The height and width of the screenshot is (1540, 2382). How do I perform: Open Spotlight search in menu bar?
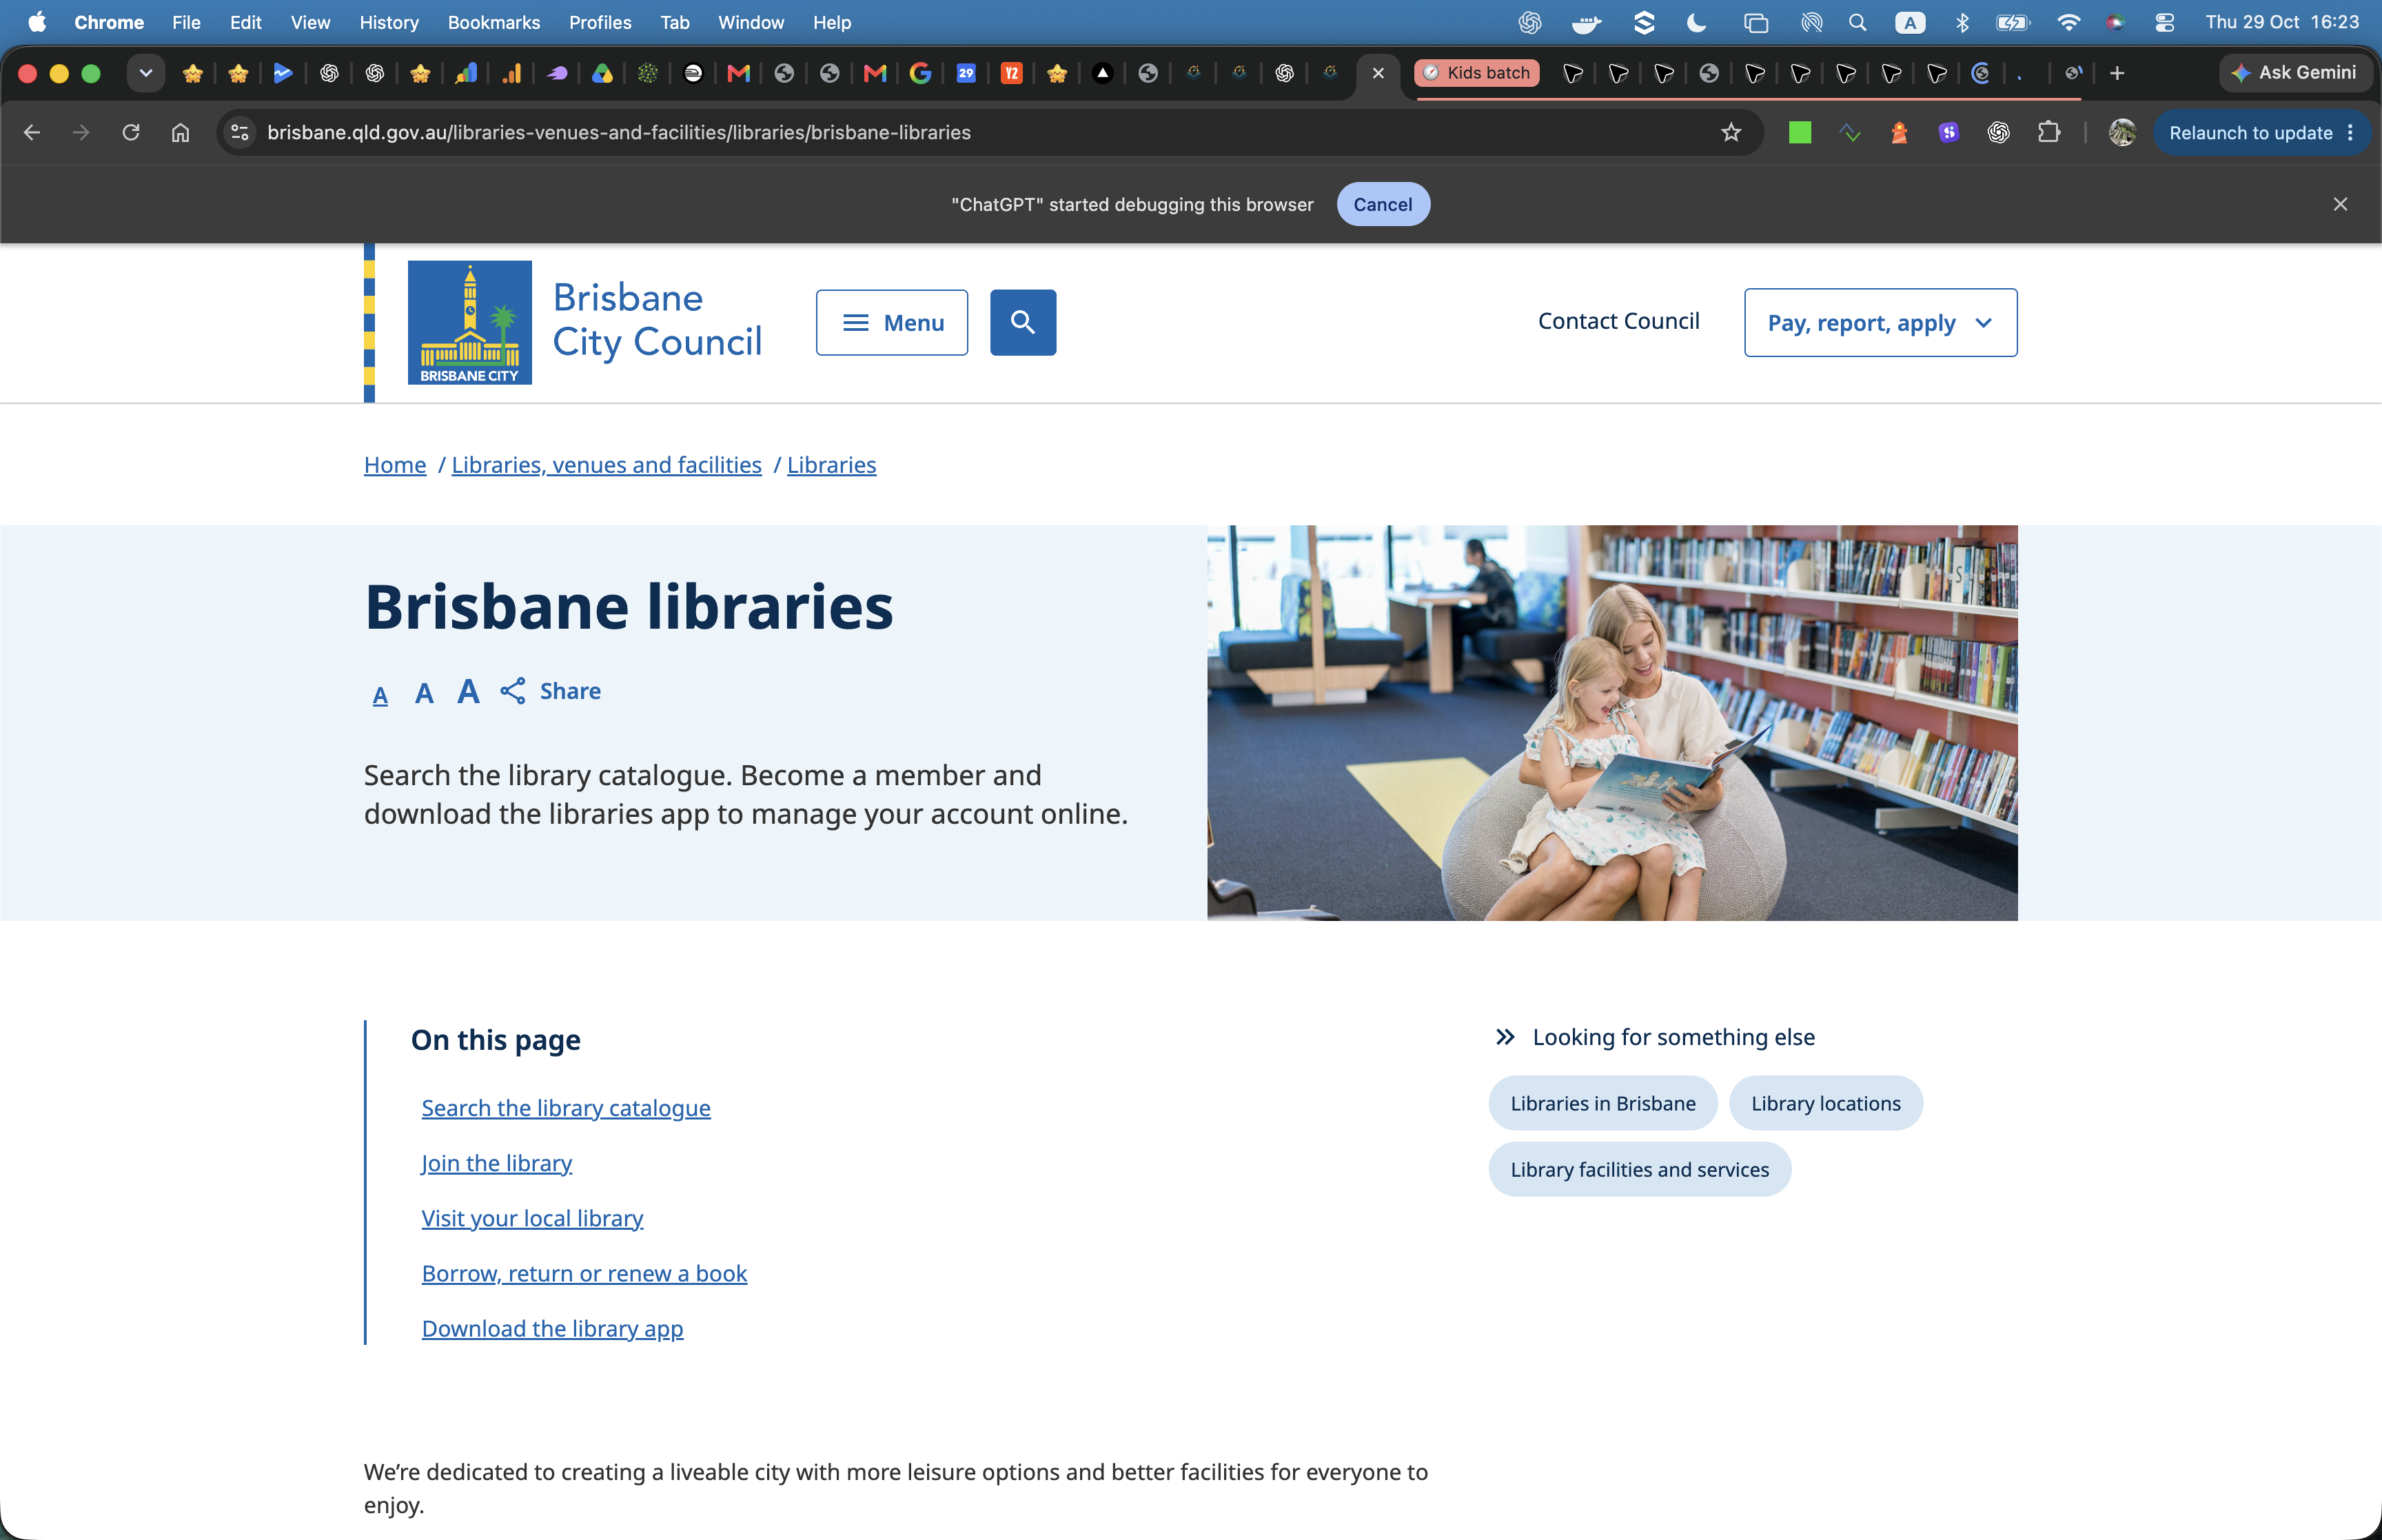point(1857,22)
